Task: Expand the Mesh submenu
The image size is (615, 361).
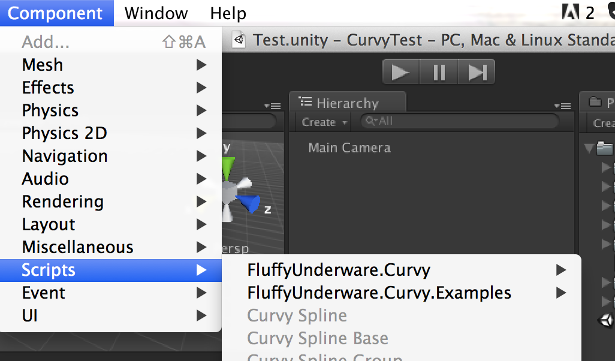Action: 111,65
